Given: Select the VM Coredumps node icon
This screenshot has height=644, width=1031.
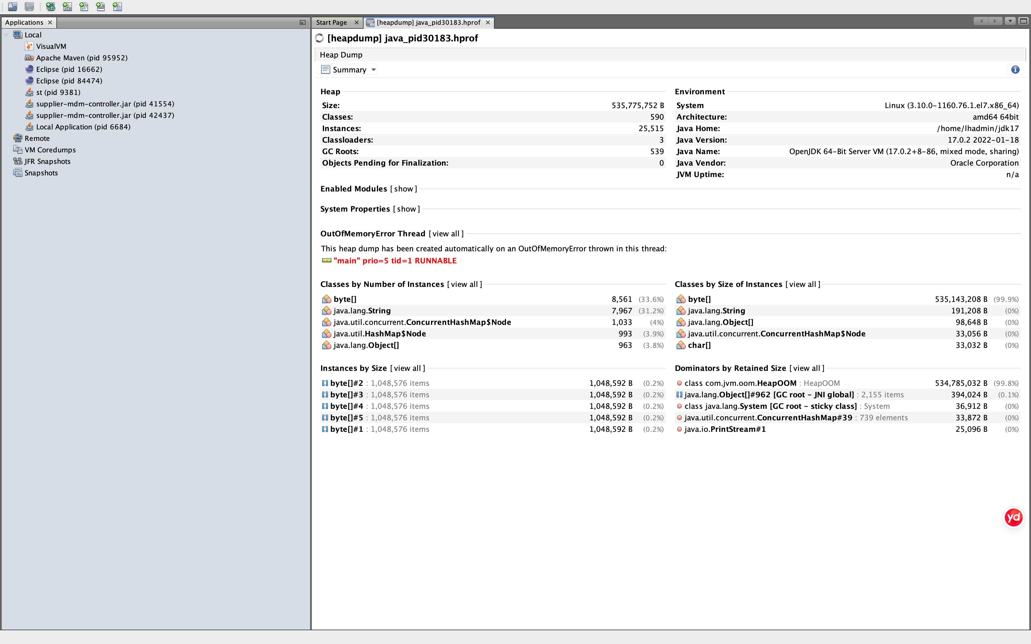Looking at the screenshot, I should coord(18,149).
